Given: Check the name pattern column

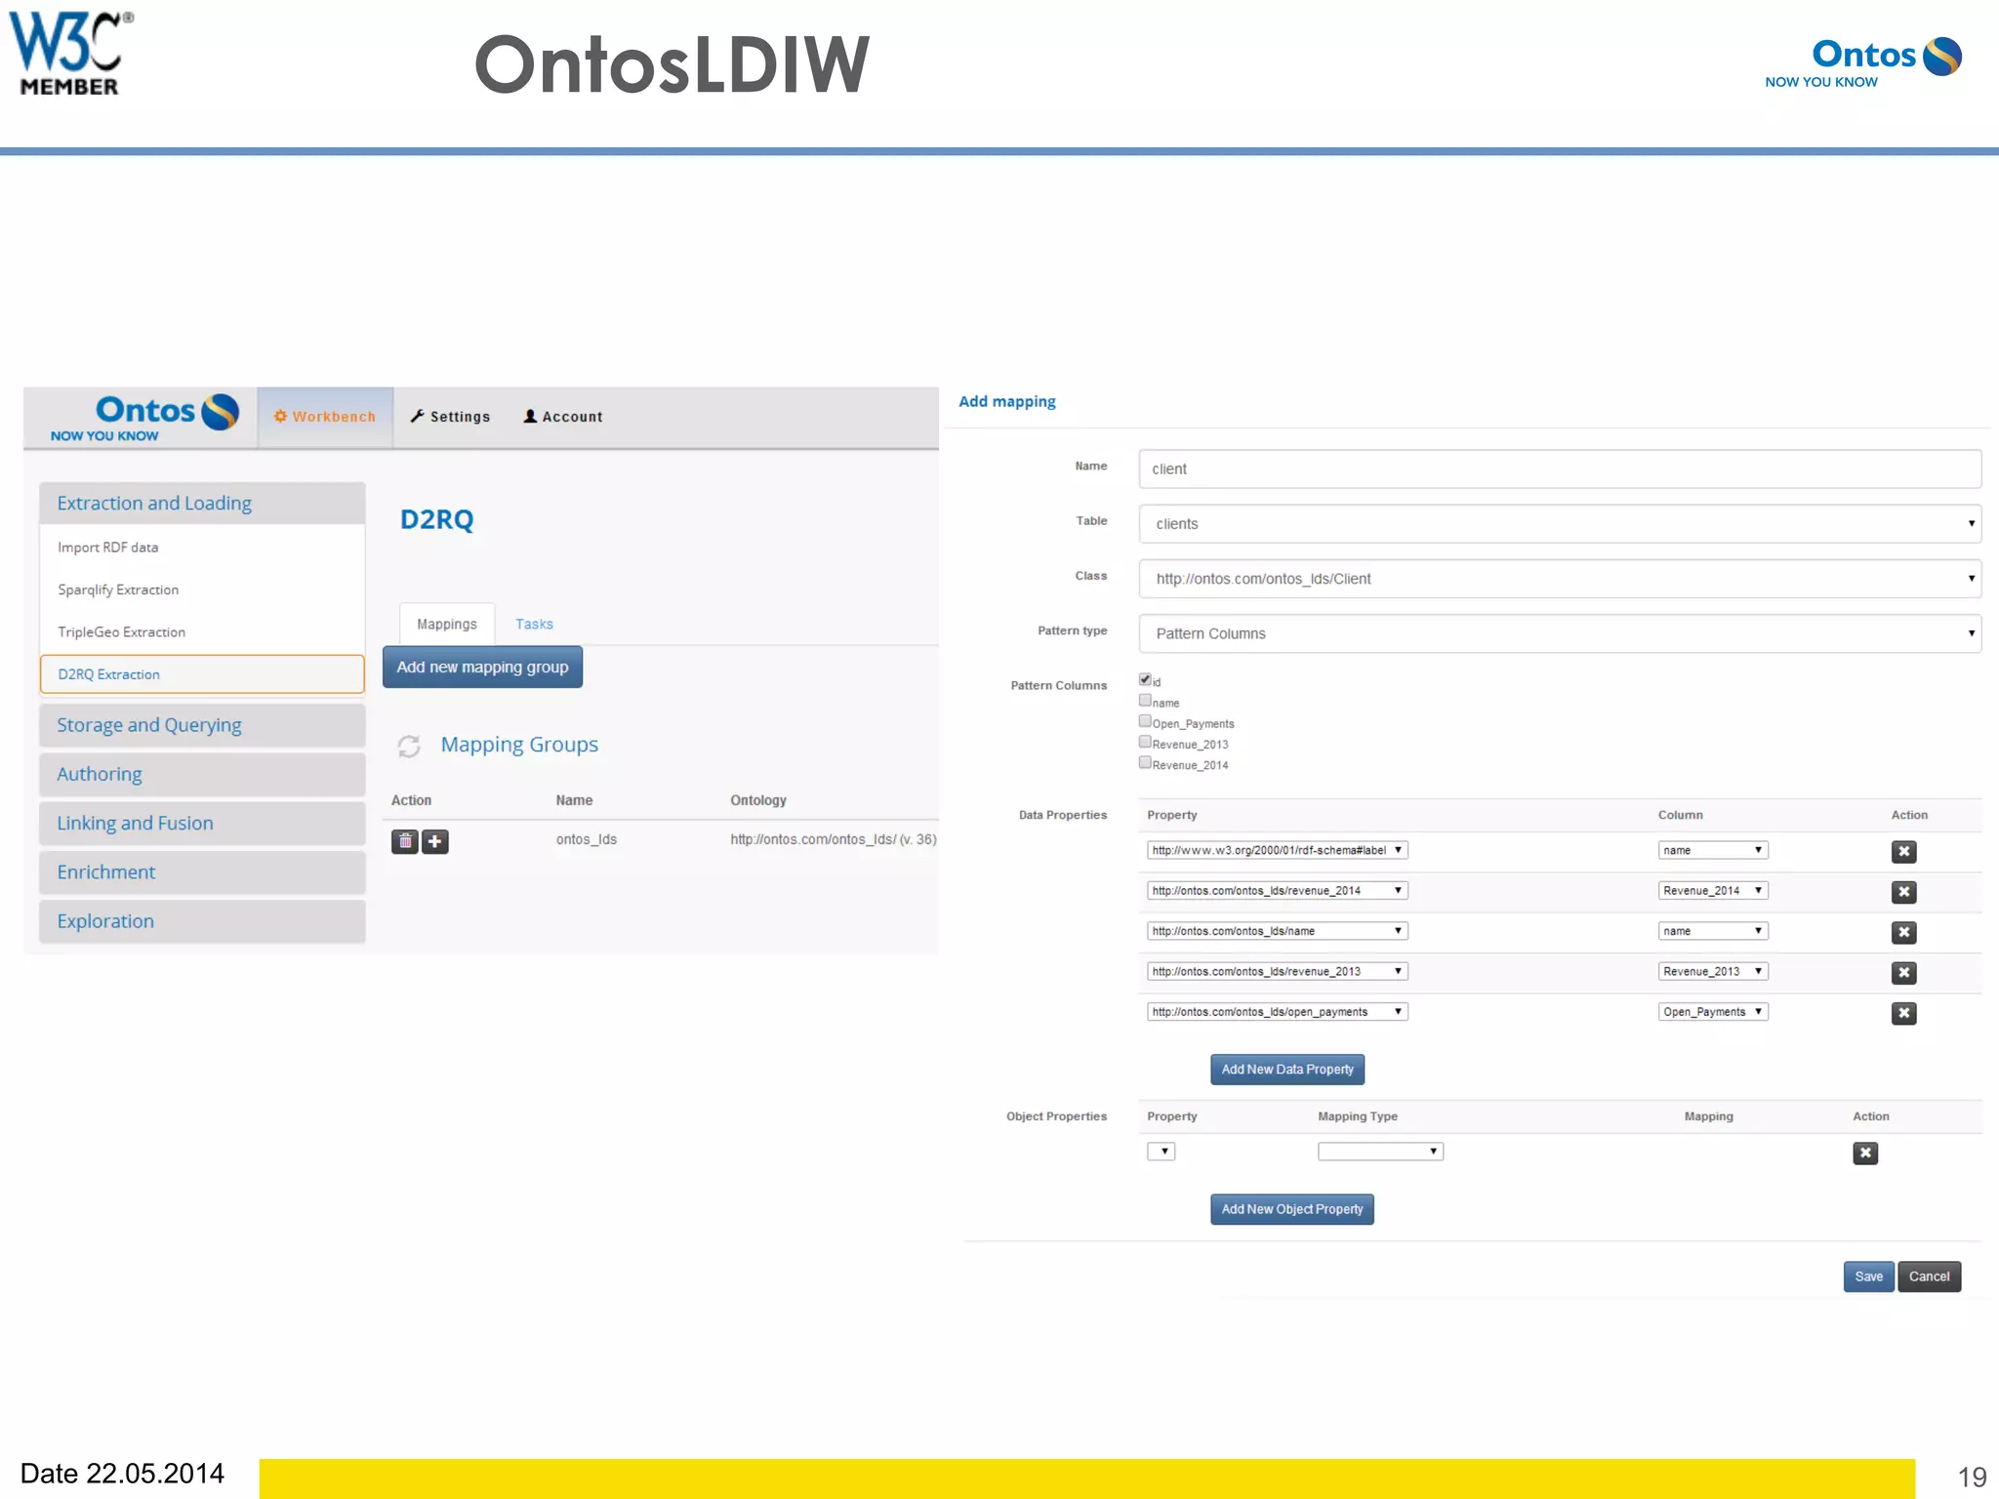Looking at the screenshot, I should pyautogui.click(x=1145, y=700).
